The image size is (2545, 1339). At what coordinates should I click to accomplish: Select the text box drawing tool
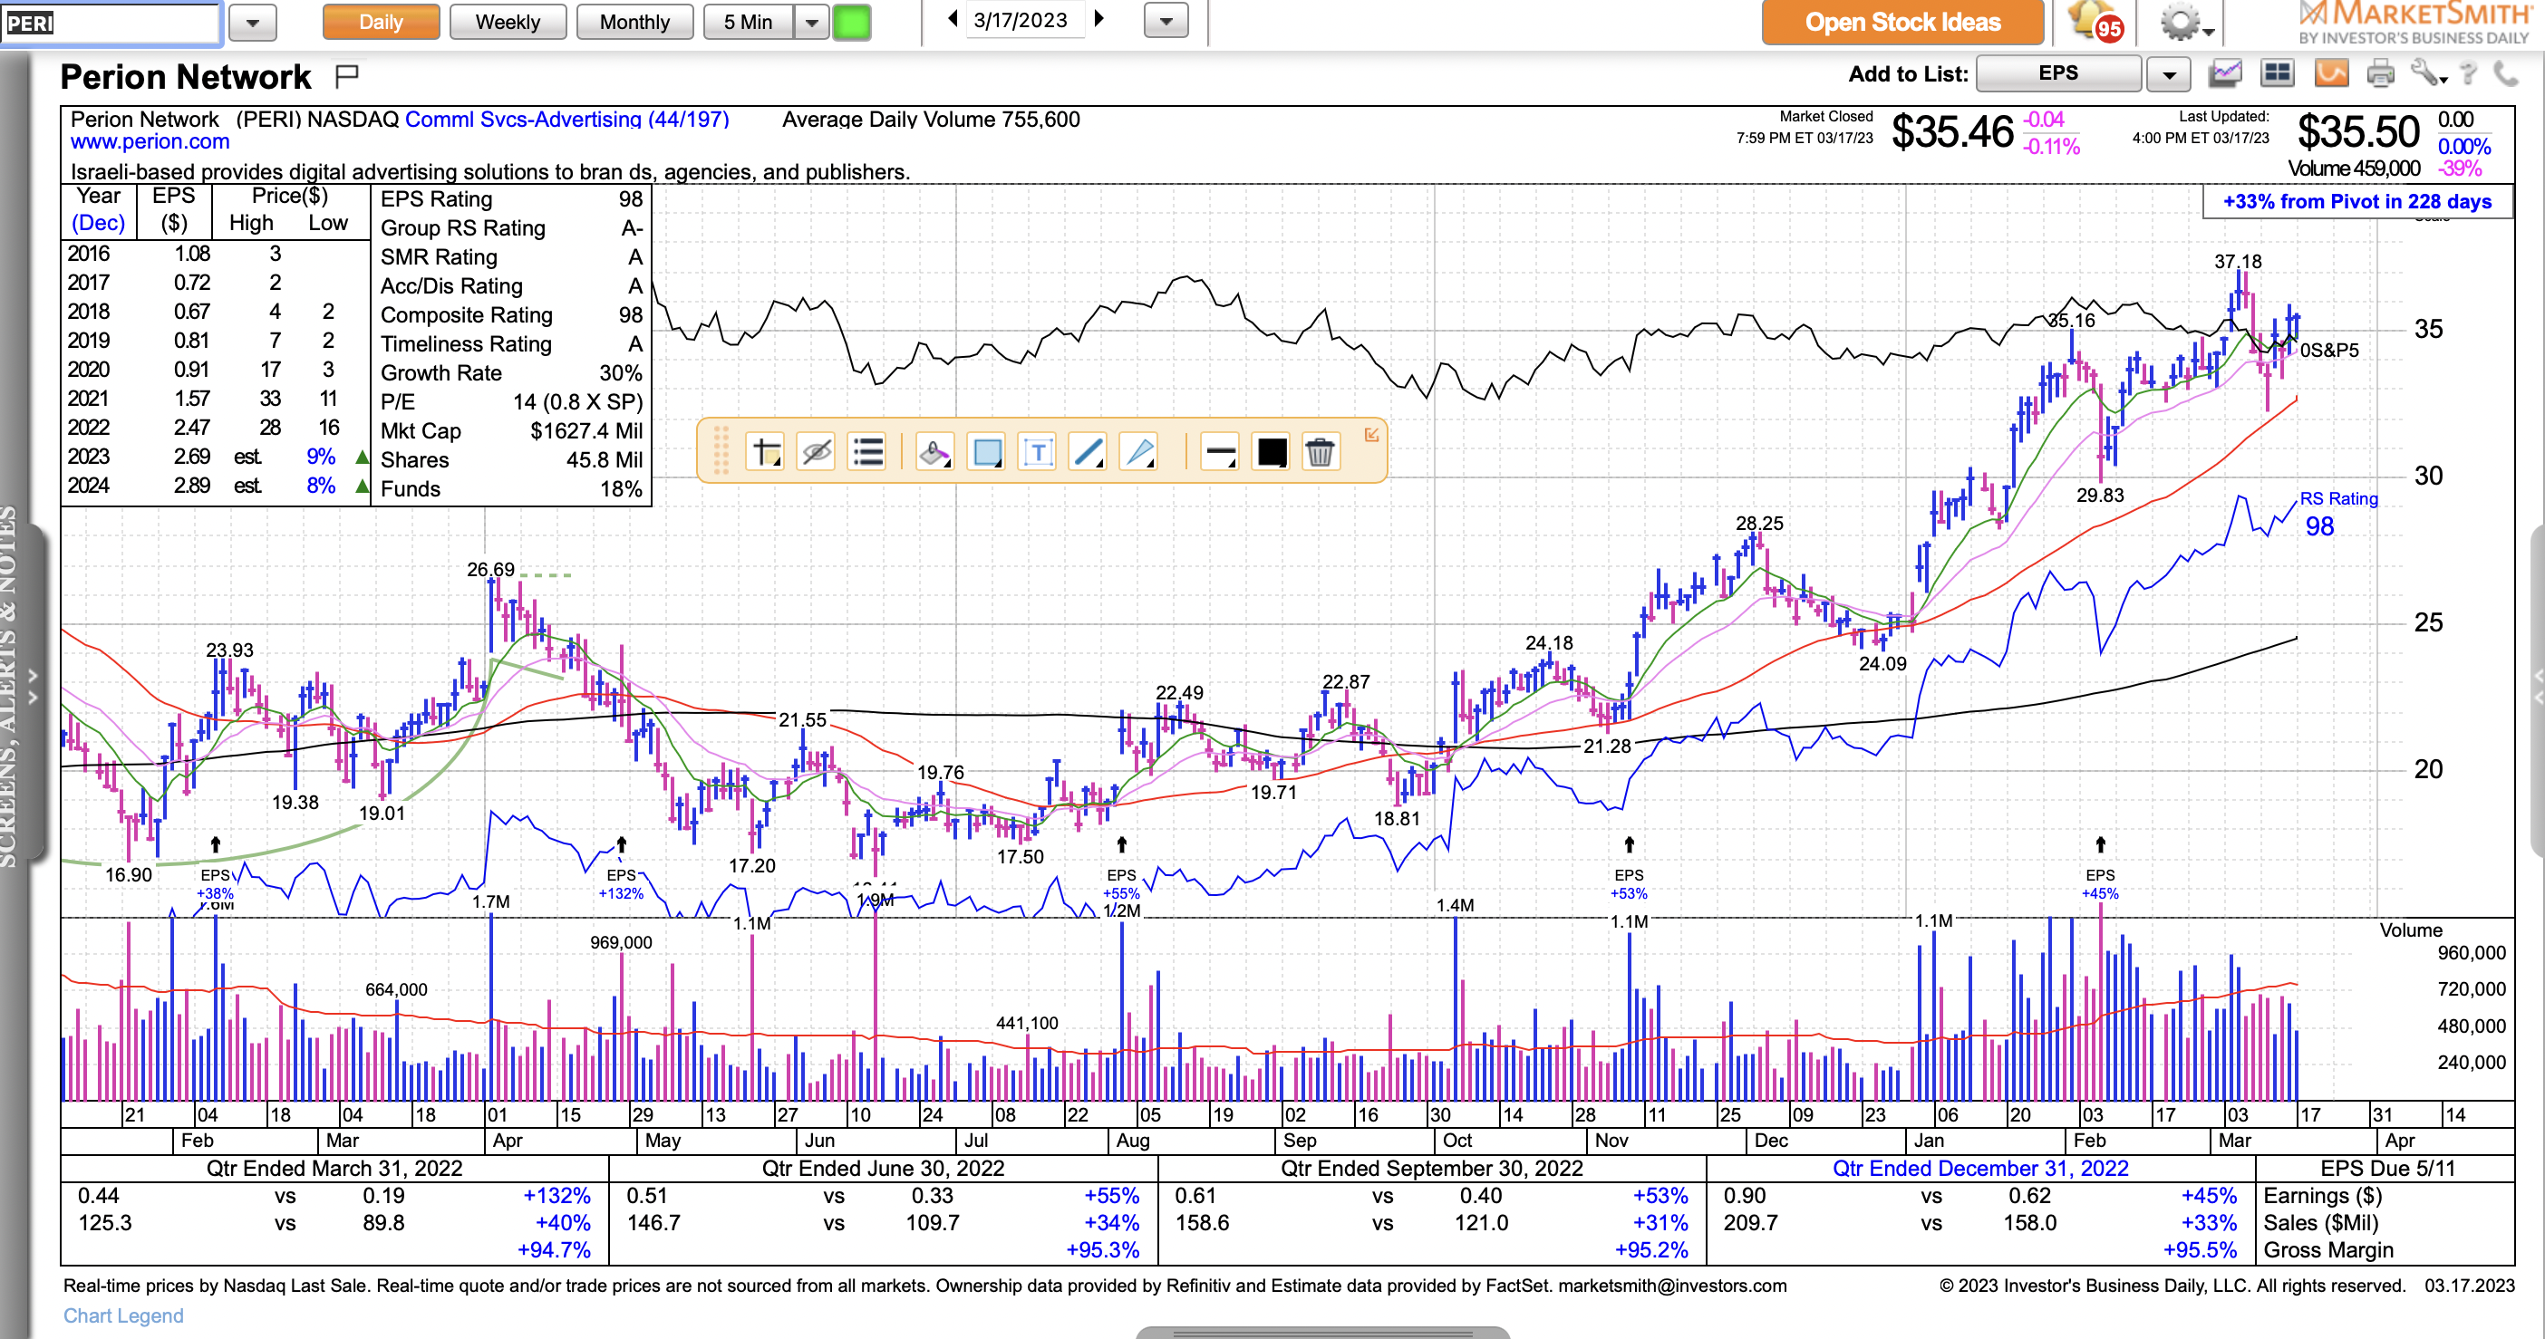(x=1036, y=452)
